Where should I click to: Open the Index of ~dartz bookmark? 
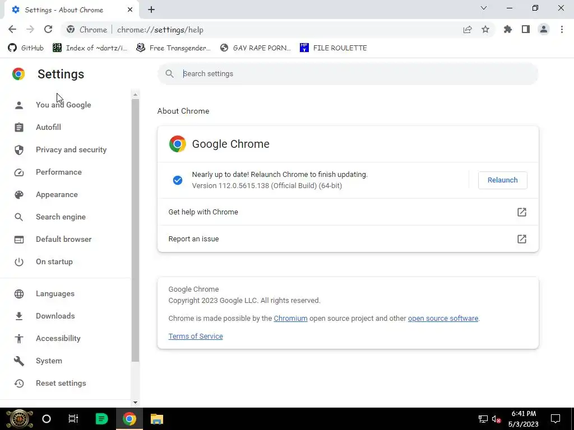pyautogui.click(x=90, y=48)
